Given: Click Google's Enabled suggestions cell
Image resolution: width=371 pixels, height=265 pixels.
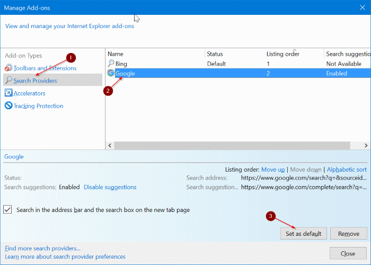Looking at the screenshot, I should (337, 73).
